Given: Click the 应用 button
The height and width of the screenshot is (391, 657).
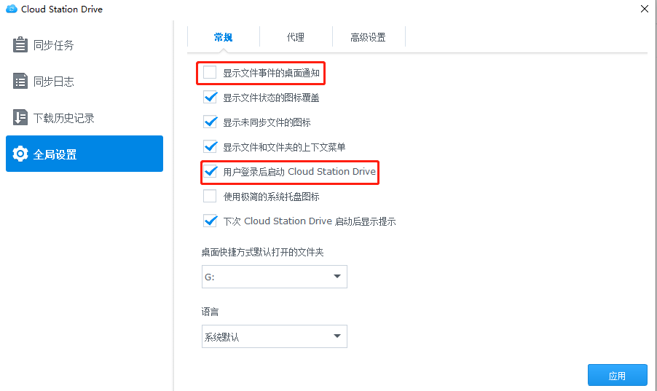Looking at the screenshot, I should click(617, 376).
